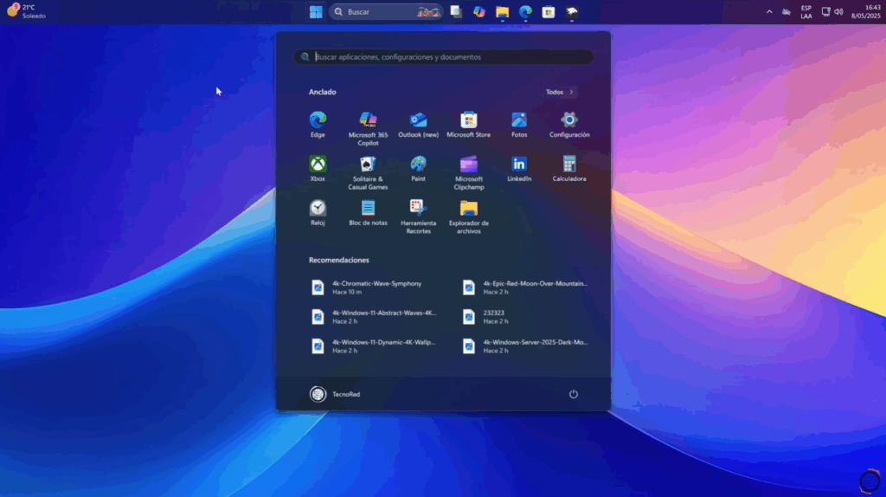Open Outlook (new) pinned app
886x497 pixels.
point(418,125)
